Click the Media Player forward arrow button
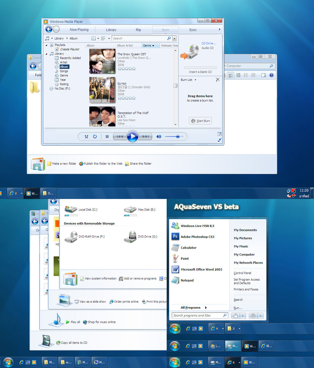This screenshot has height=368, width=314. pyautogui.click(x=56, y=29)
